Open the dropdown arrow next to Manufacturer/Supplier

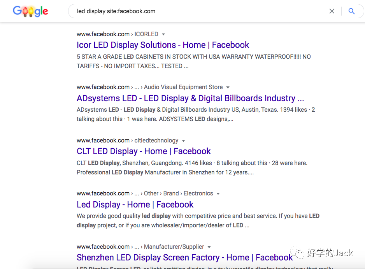(209, 247)
